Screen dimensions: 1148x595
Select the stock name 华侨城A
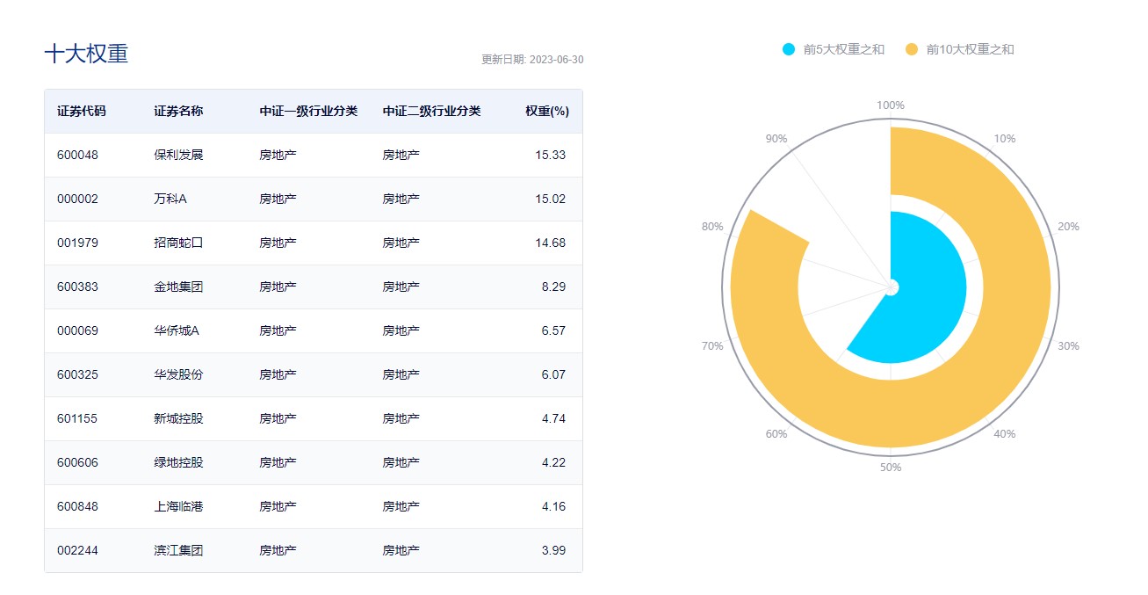click(x=177, y=330)
